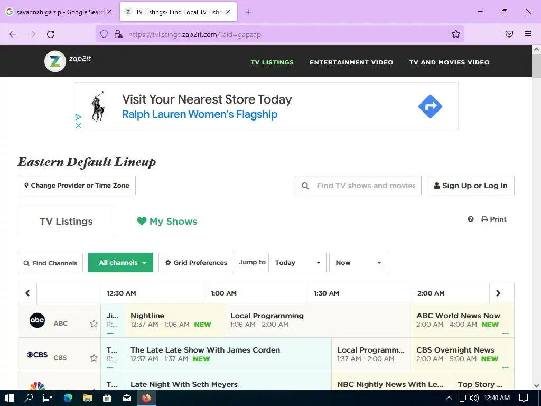
Task: Open the Nightline show listing
Action: tap(174, 320)
